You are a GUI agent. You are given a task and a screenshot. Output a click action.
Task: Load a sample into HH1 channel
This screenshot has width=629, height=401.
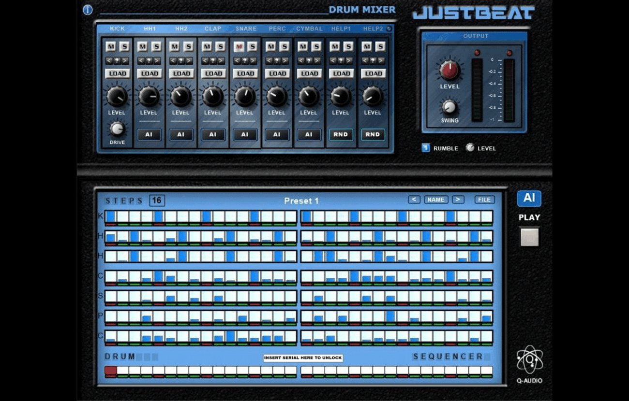pos(150,73)
